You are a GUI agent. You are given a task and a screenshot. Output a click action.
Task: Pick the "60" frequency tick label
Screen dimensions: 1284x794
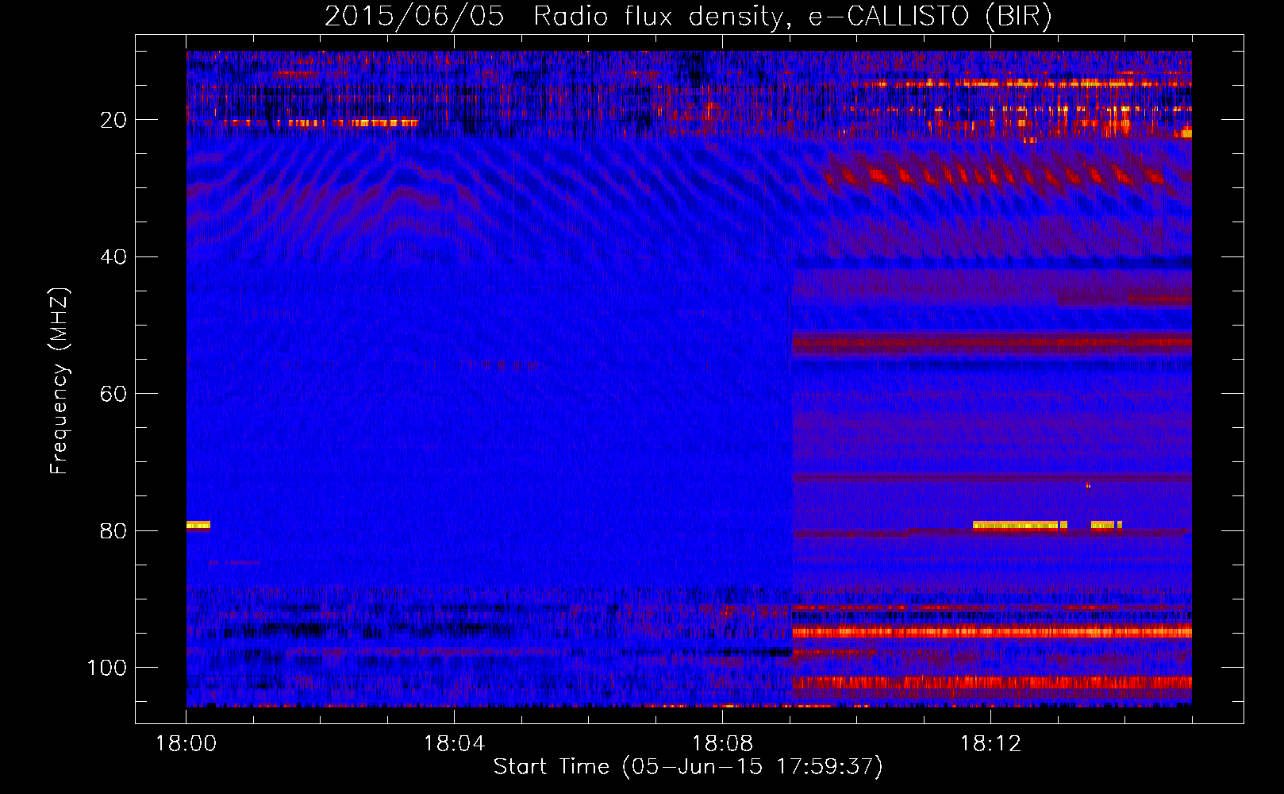coord(114,394)
